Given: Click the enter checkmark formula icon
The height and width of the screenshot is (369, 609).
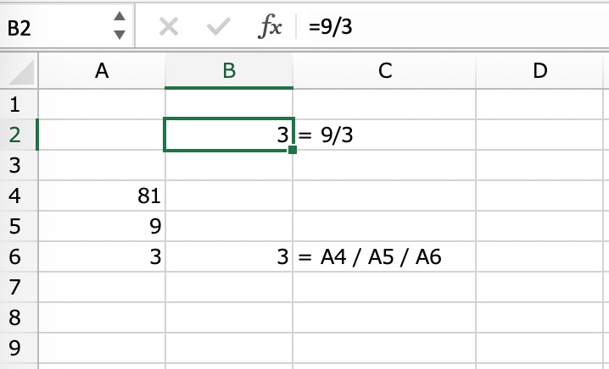Looking at the screenshot, I should tap(218, 26).
